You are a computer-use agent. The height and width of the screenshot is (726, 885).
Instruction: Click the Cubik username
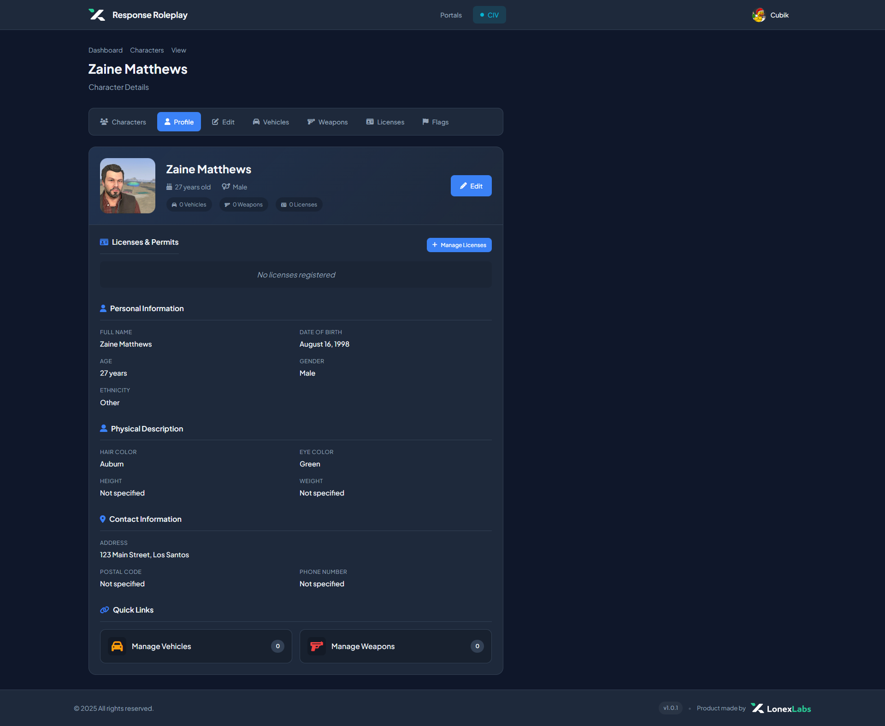tap(779, 15)
